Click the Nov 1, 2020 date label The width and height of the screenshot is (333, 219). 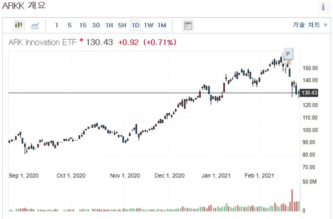click(x=125, y=176)
